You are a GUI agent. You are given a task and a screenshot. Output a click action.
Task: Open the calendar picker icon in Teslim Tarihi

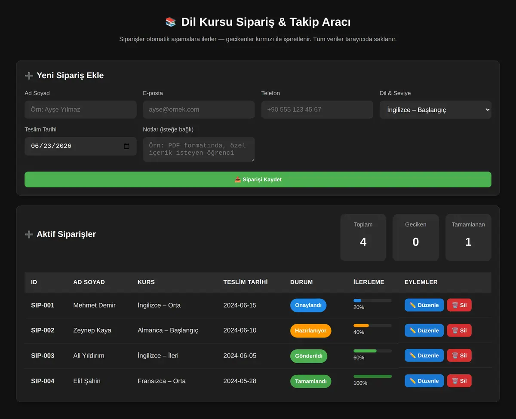126,146
